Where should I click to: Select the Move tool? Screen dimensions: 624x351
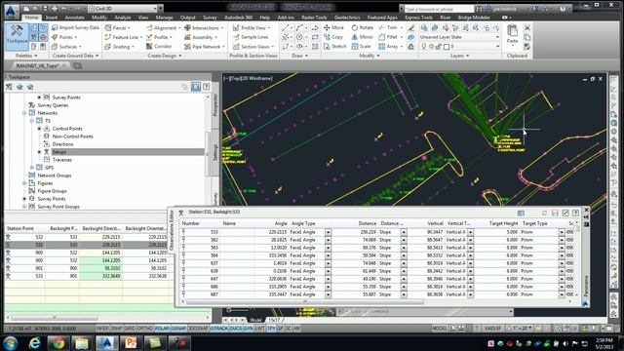333,27
